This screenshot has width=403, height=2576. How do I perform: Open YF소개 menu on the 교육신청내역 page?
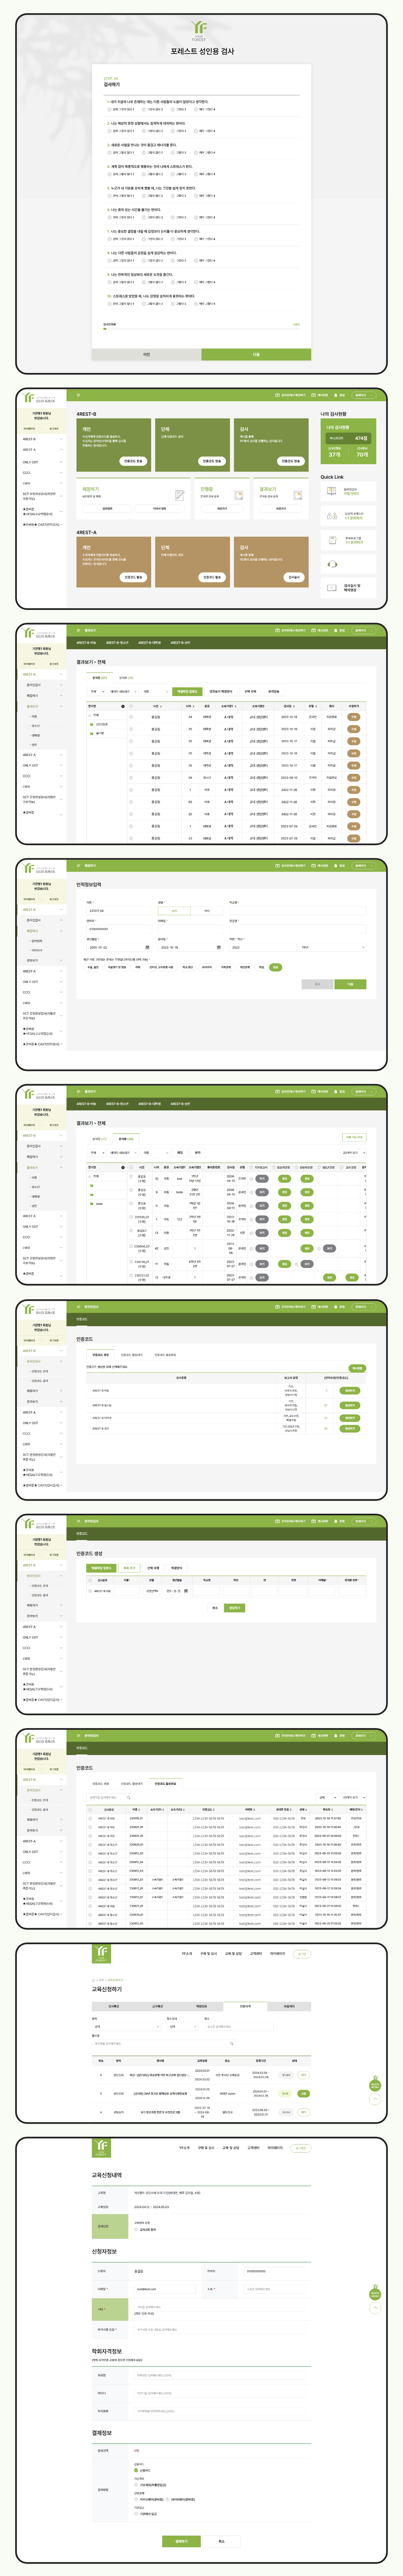click(185, 2148)
